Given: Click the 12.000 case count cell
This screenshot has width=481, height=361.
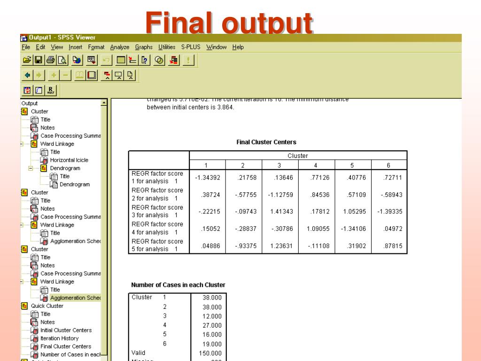Looking at the screenshot, I should [212, 316].
